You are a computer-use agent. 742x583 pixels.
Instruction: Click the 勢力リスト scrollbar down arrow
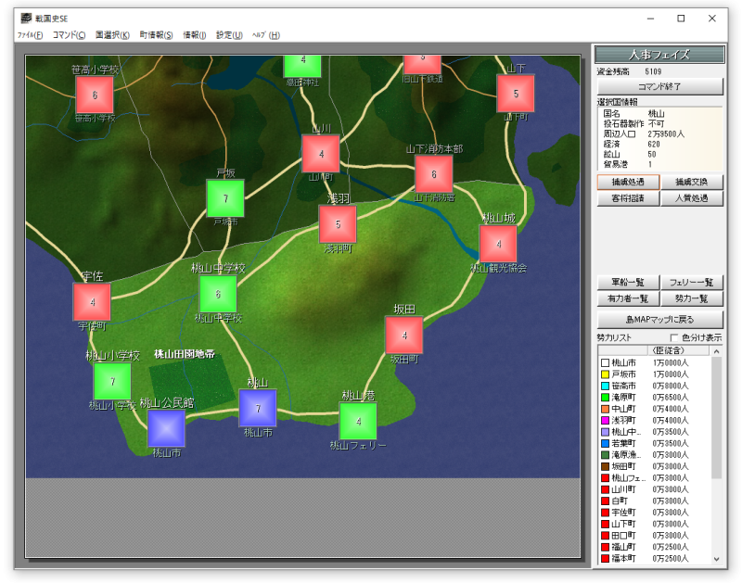716,559
